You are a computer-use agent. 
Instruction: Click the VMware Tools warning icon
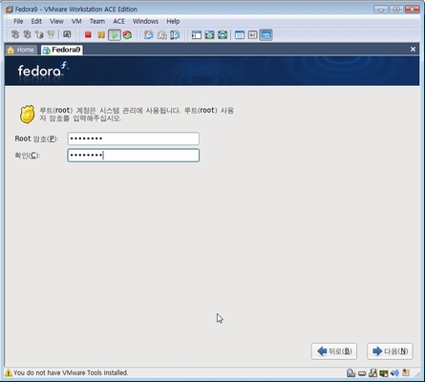[9, 372]
